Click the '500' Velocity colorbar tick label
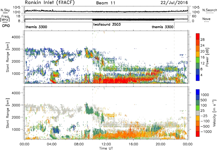This screenshot has width=217, height=150. (x=203, y=100)
